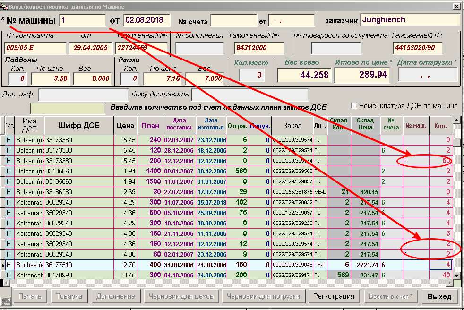This screenshot has width=464, height=310.
Task: Click the № контракта field showing 005/05 E
Action: click(35, 48)
